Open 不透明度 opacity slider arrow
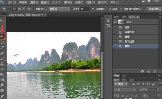 coord(159,90)
